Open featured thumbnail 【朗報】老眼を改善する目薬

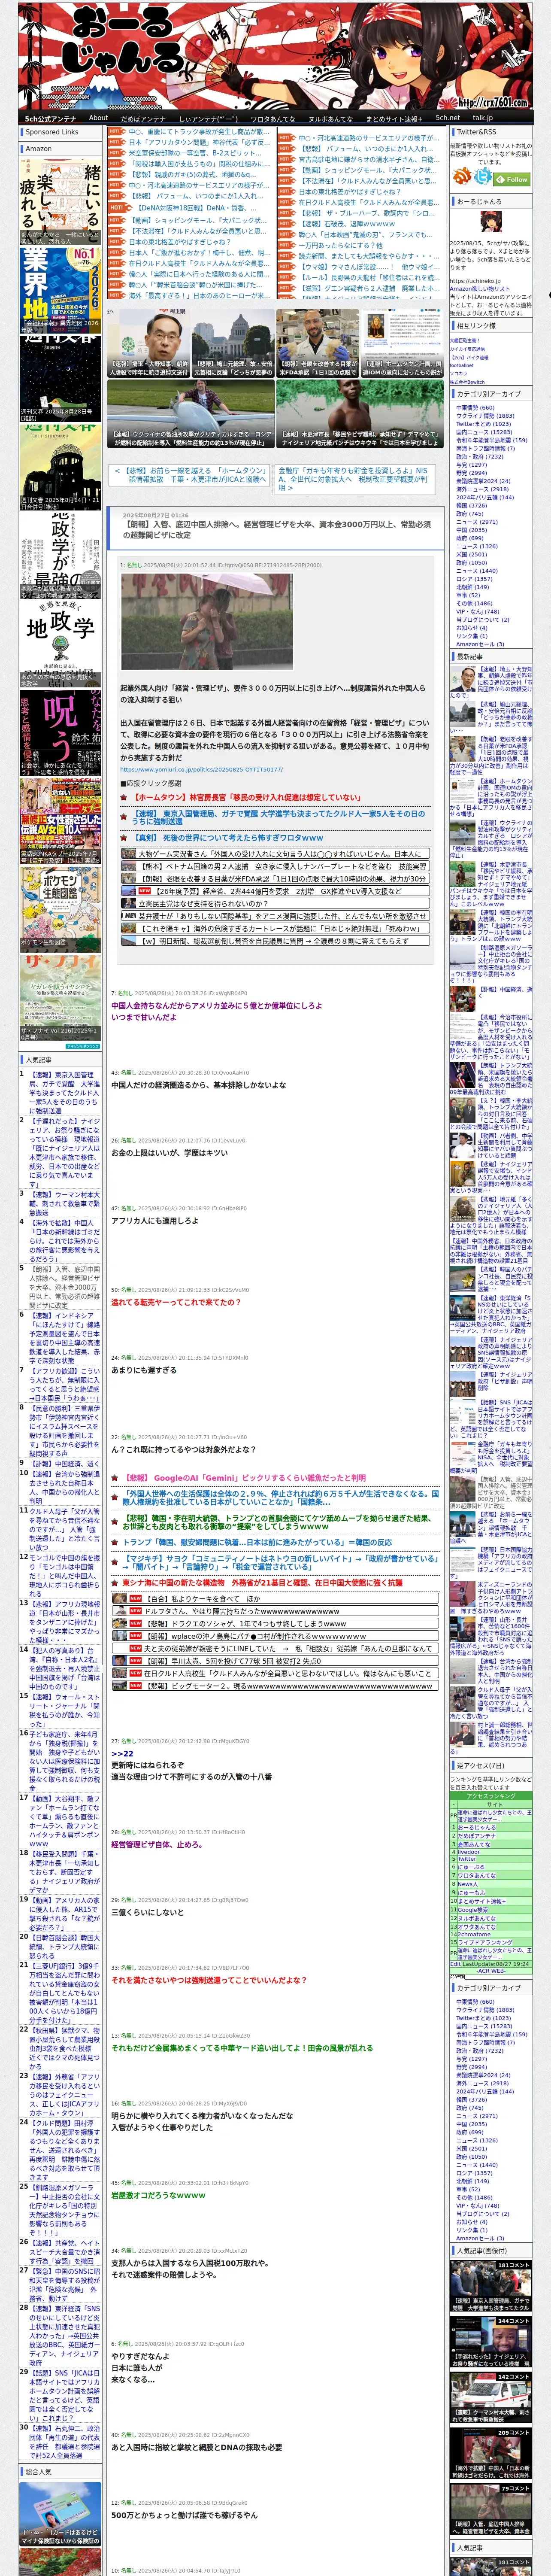pyautogui.click(x=317, y=343)
